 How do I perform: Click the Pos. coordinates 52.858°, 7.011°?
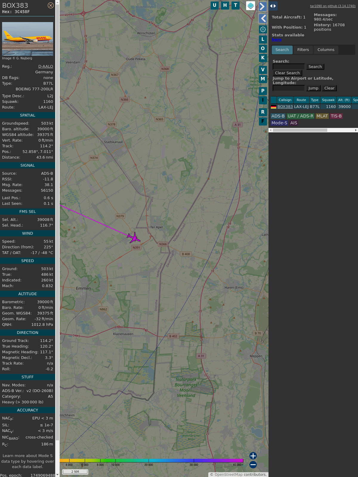(38, 152)
